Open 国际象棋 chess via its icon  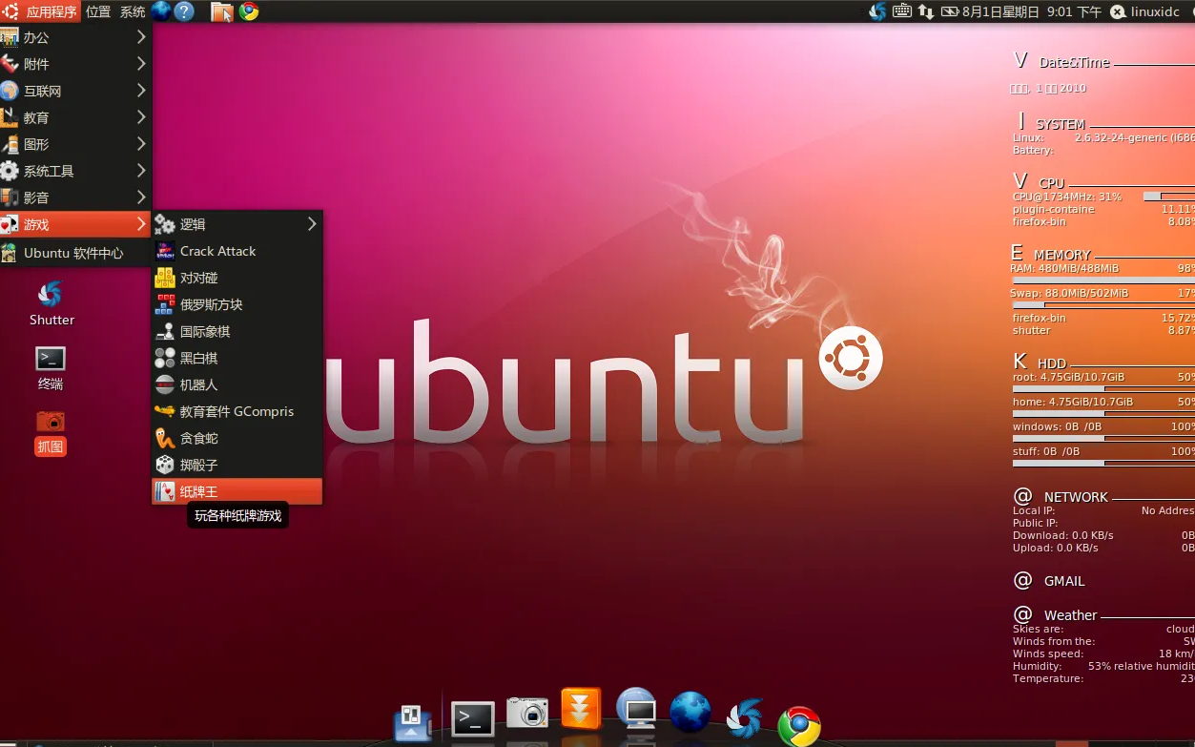[x=165, y=331]
